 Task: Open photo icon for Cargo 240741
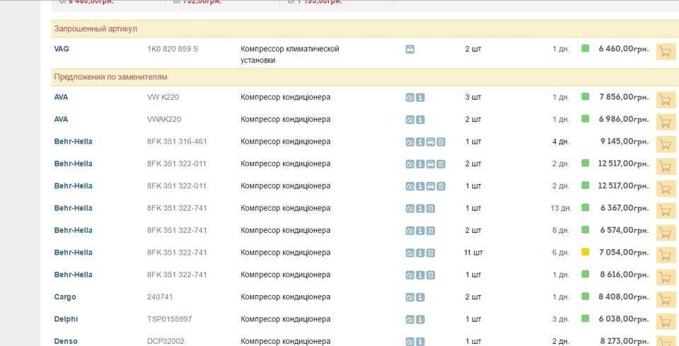pos(410,297)
